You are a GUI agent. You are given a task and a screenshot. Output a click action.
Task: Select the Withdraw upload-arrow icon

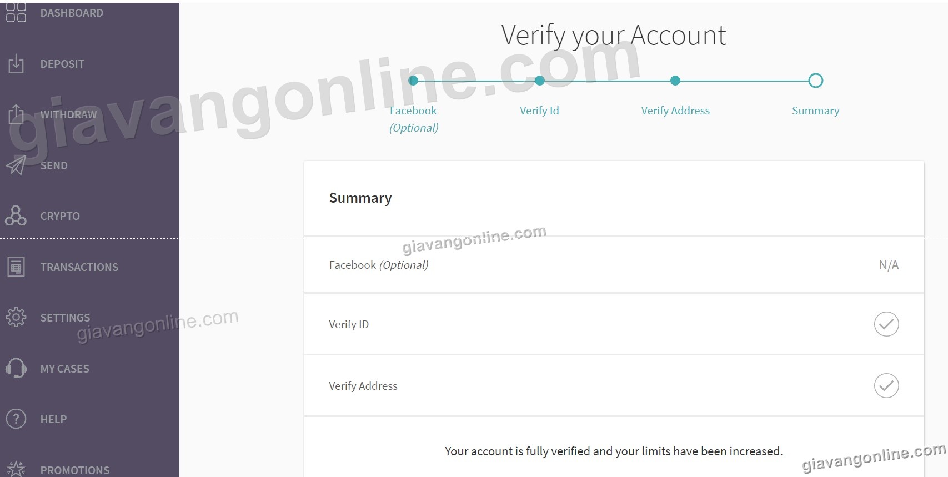point(16,114)
